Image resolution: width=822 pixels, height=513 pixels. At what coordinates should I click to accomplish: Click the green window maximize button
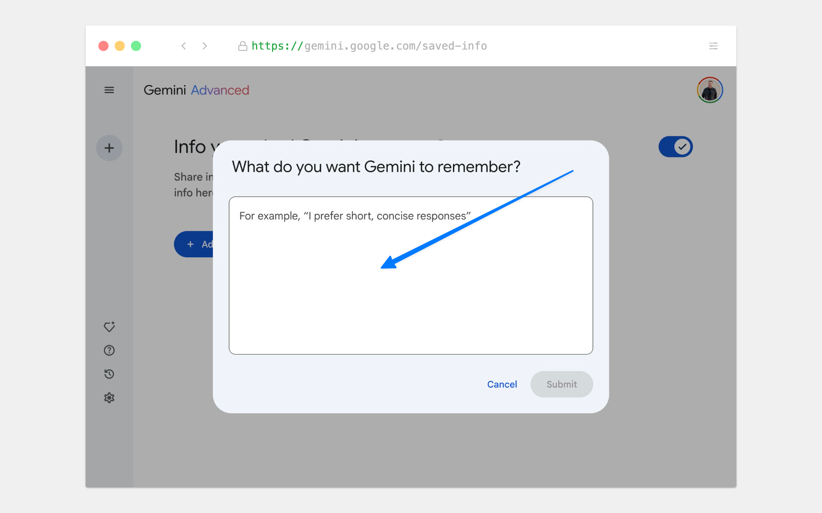pos(136,46)
